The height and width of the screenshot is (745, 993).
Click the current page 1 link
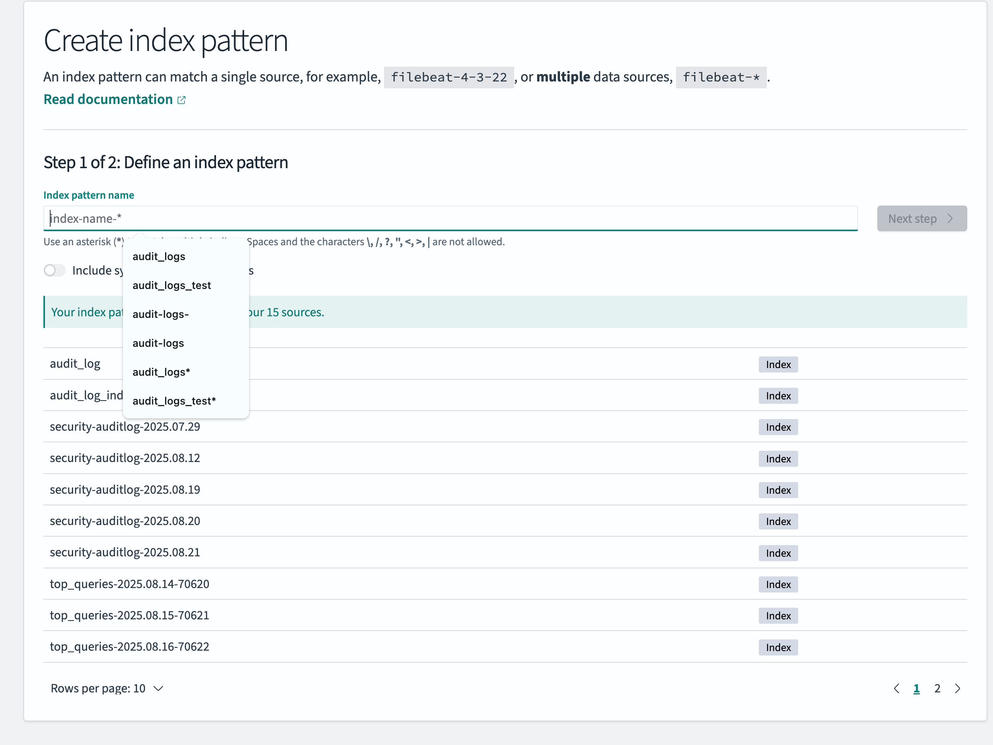click(x=916, y=688)
